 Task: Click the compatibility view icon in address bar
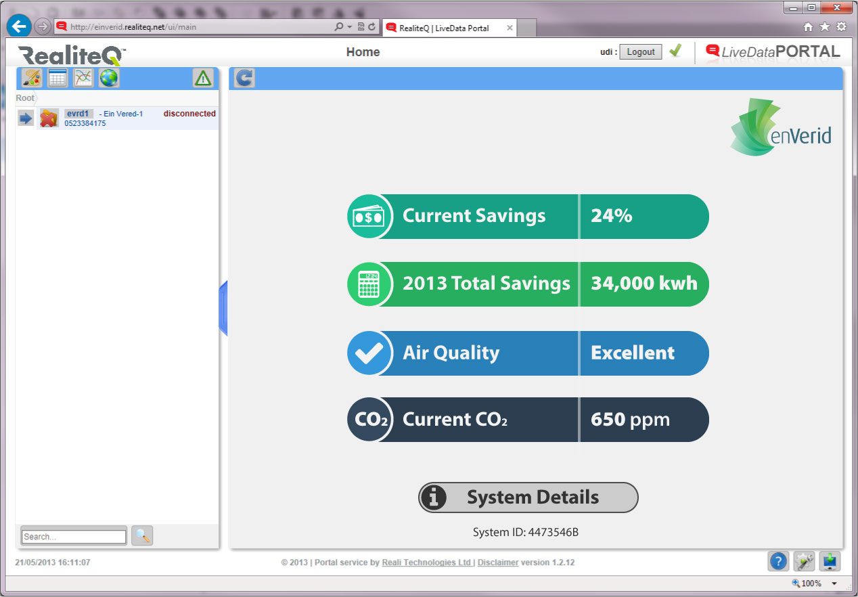click(x=361, y=27)
